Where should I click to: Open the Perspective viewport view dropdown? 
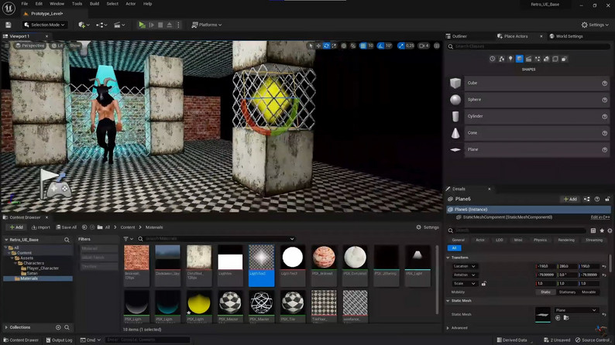pos(29,46)
